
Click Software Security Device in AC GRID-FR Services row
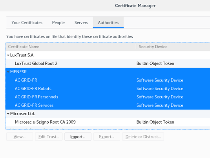[160, 105]
